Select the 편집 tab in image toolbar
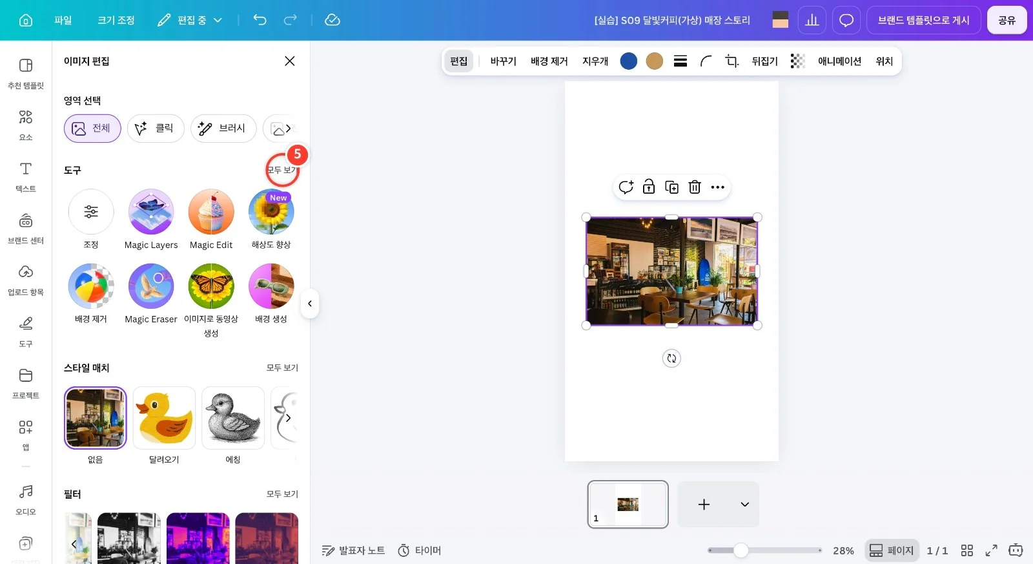This screenshot has height=564, width=1033. tap(459, 61)
